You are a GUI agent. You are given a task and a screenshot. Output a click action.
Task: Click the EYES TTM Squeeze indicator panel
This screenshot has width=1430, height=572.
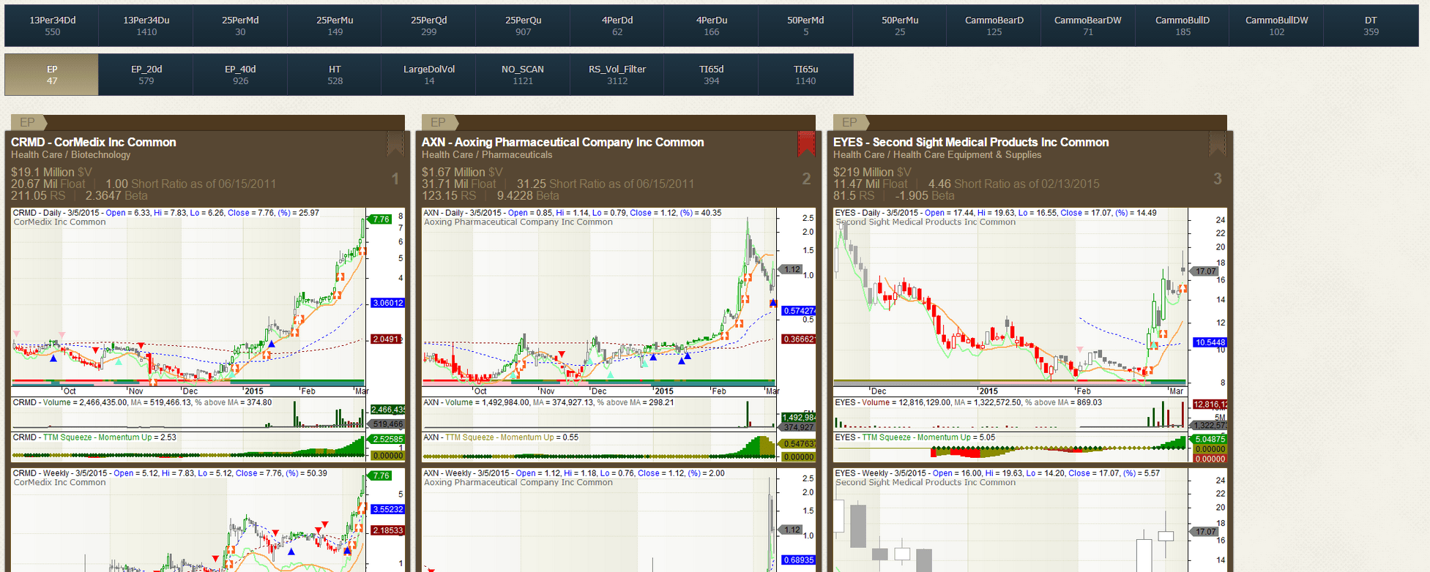[x=1030, y=447]
